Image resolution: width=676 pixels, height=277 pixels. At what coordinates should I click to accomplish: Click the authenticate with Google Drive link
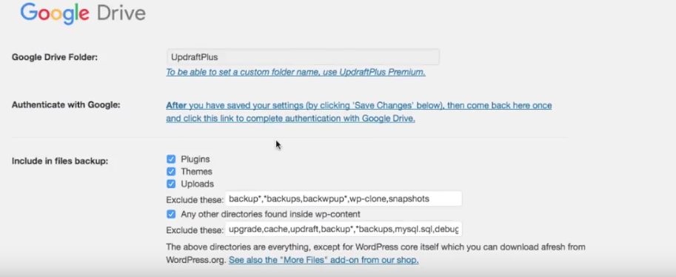pos(358,112)
